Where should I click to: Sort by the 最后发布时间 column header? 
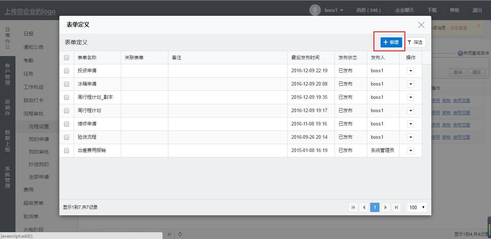[x=305, y=58]
